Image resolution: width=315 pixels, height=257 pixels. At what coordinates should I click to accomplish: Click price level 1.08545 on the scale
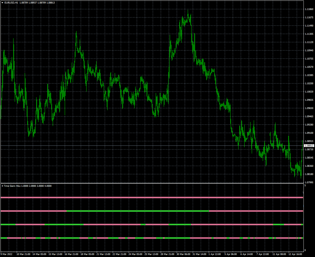(x=309, y=158)
